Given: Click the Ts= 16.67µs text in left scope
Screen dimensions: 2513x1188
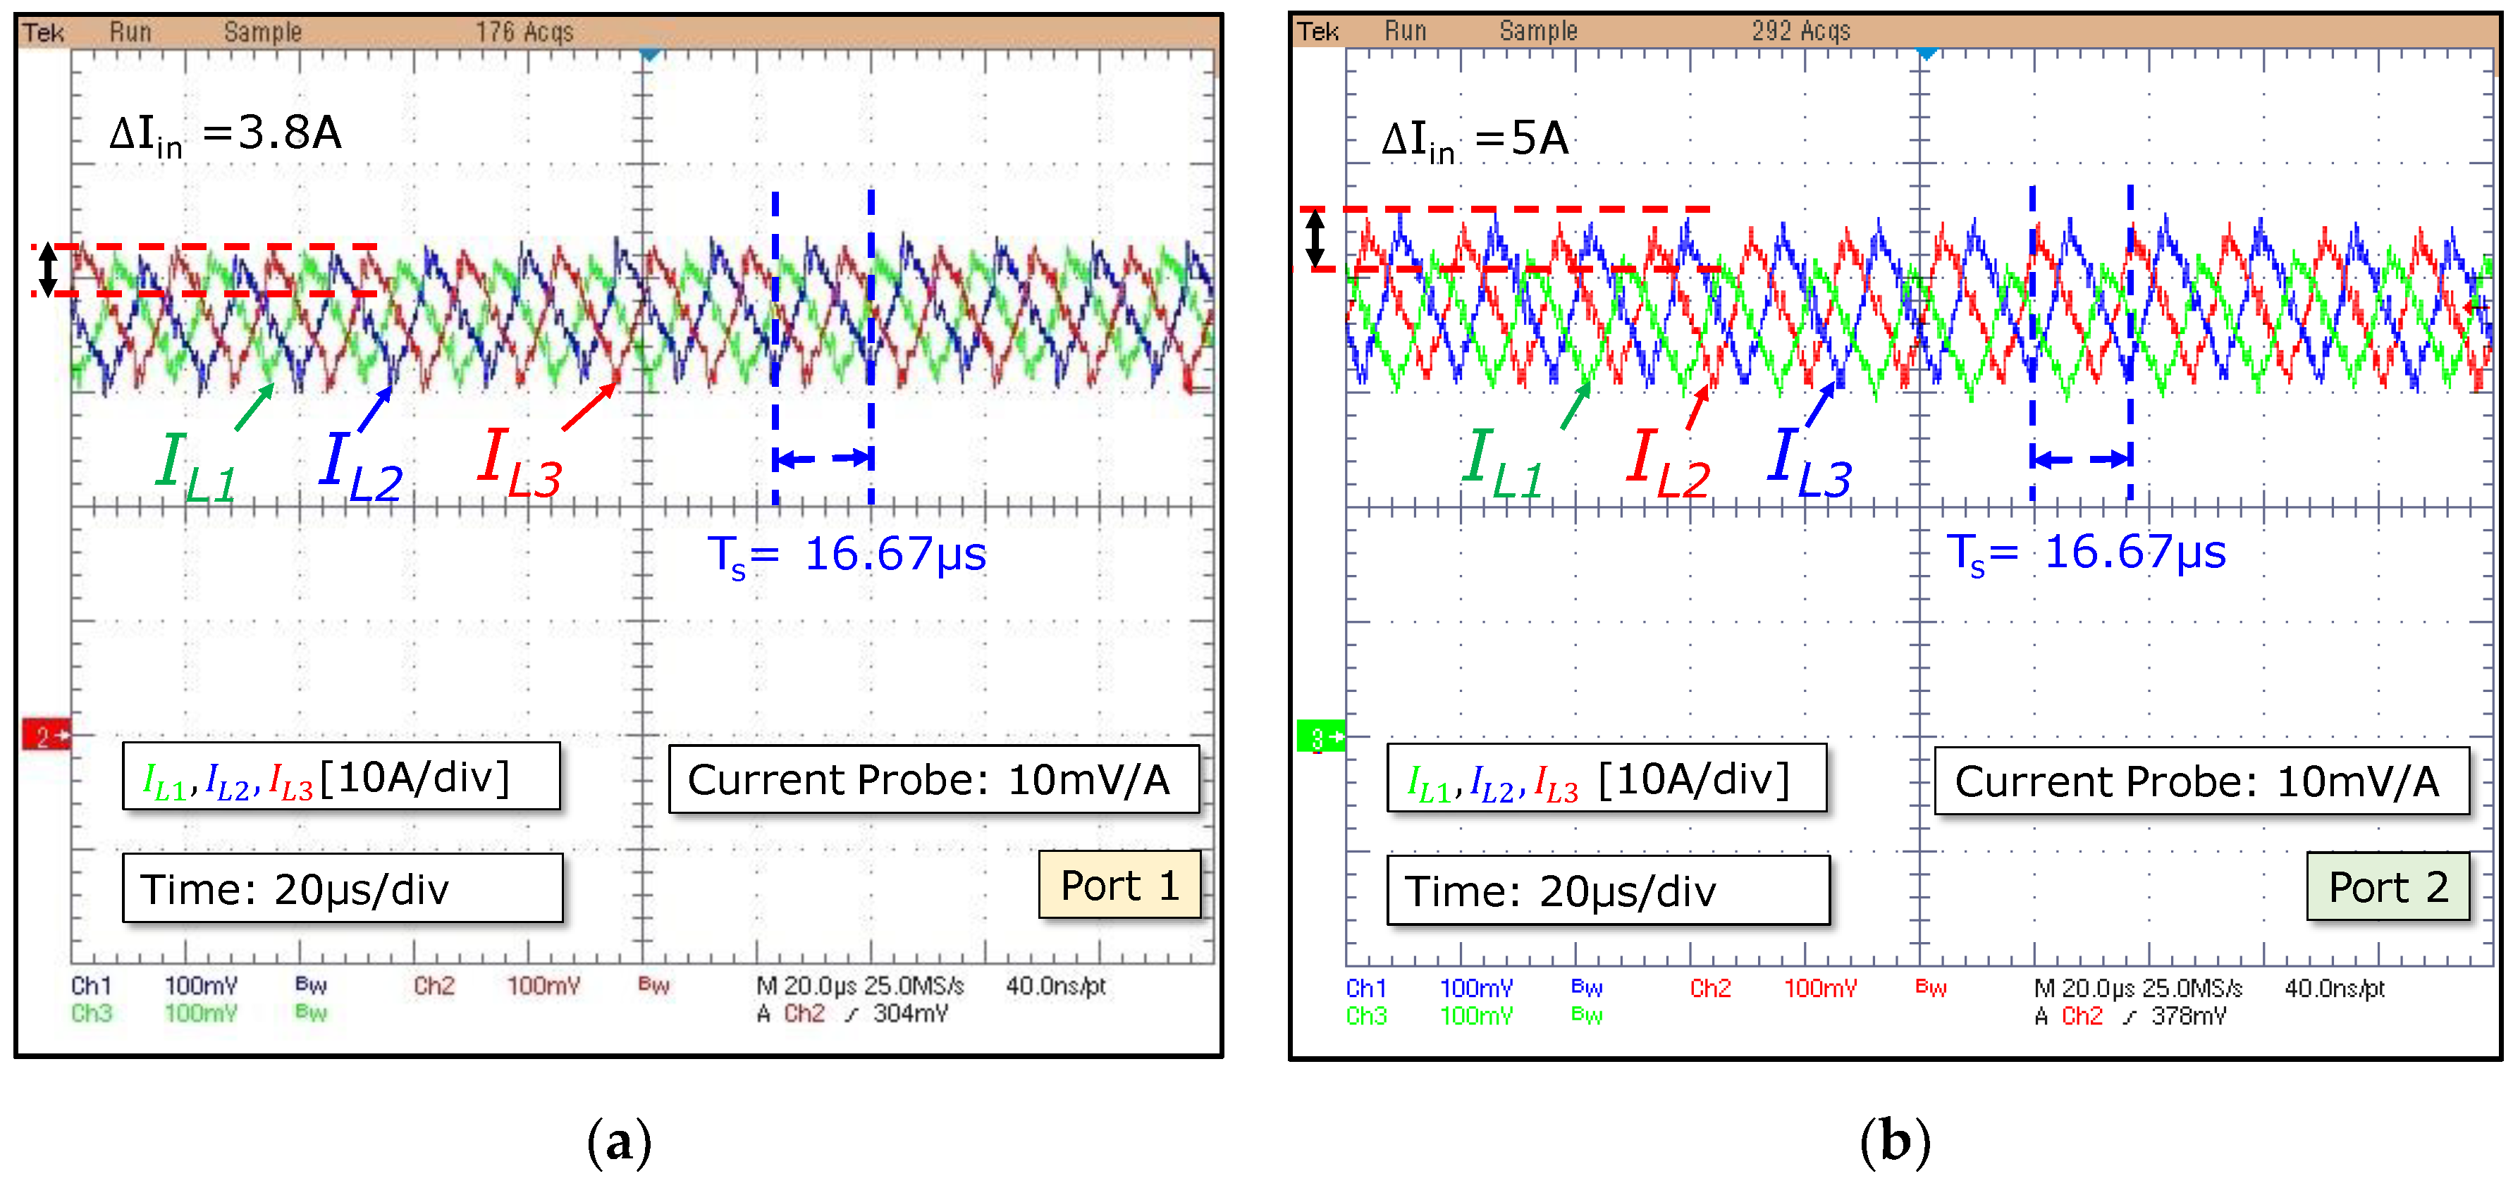Looking at the screenshot, I should coord(847,555).
